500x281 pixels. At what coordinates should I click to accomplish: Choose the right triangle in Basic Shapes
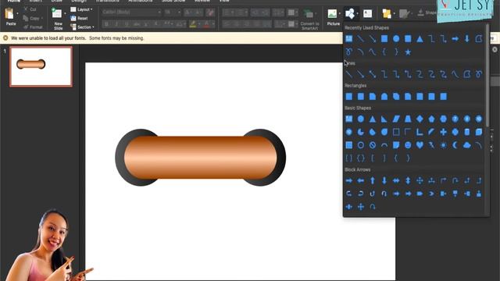click(x=384, y=119)
